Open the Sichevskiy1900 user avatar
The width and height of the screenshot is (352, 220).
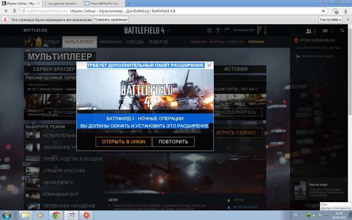(262, 30)
